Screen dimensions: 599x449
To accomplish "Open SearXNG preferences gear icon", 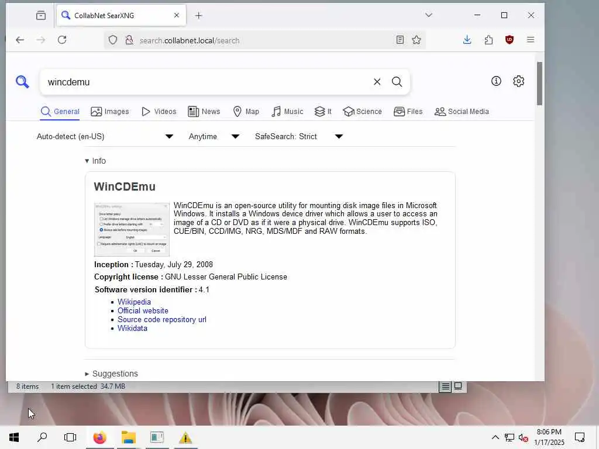I will (518, 81).
